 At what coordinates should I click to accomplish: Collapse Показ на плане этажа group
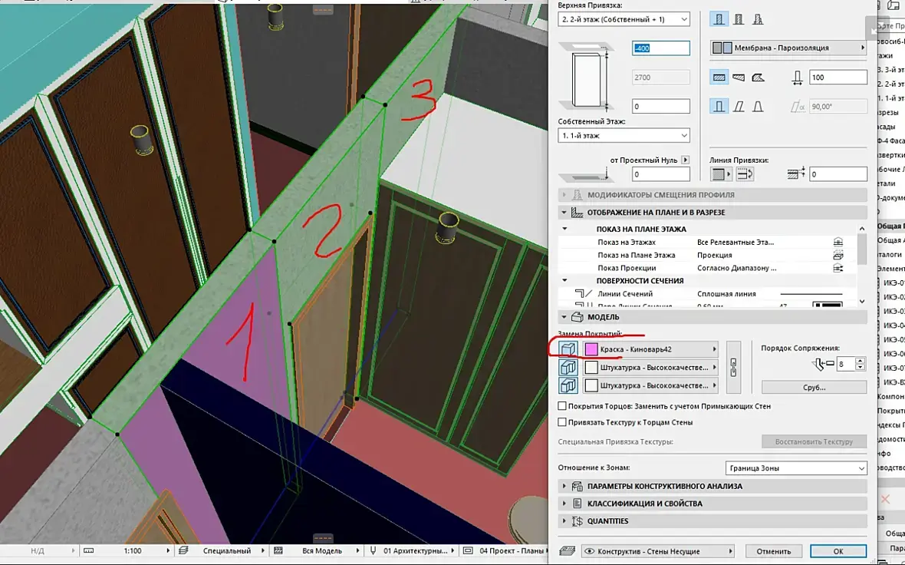tap(565, 229)
